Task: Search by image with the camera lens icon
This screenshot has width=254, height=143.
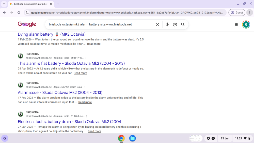Action: 175,24
